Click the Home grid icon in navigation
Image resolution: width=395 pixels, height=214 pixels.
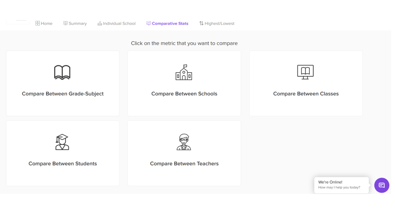[x=38, y=23]
